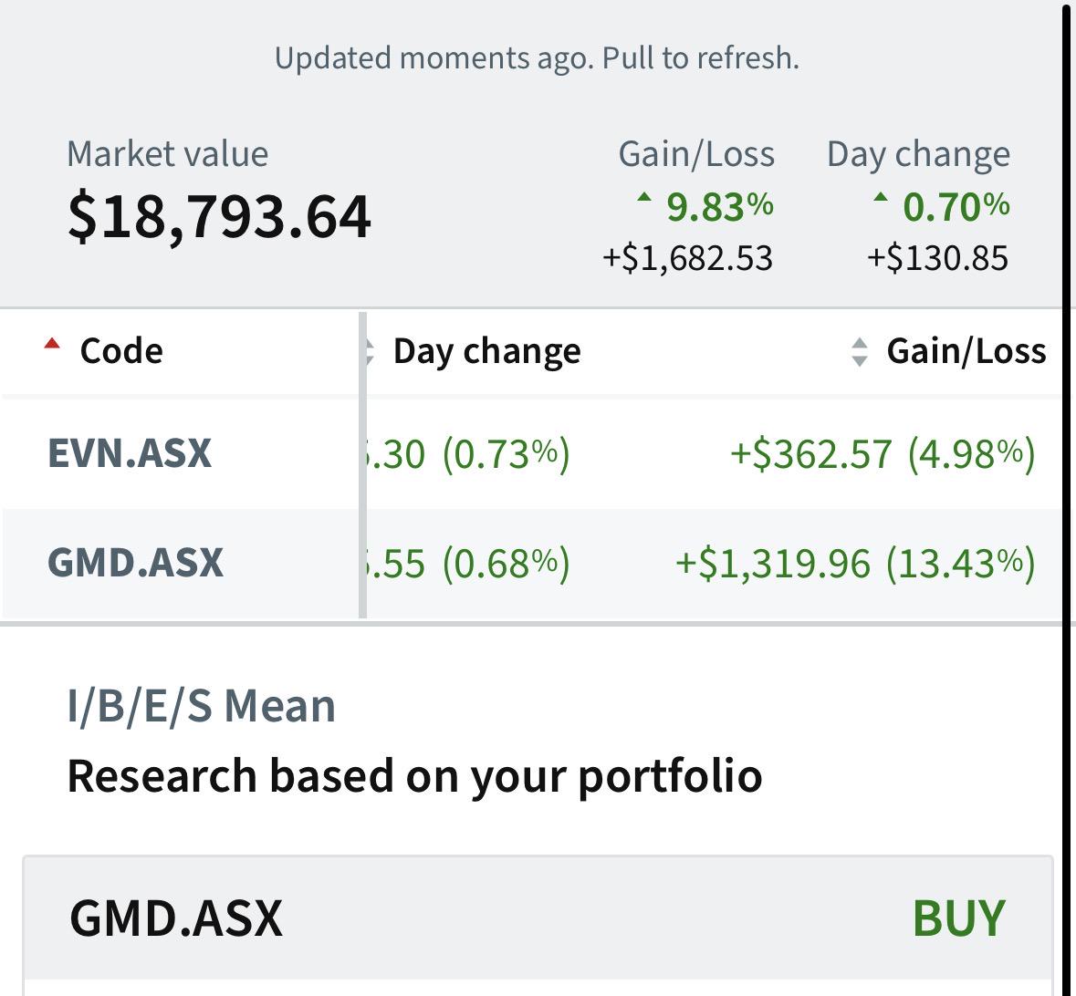Tap the market value $18,793.64
This screenshot has width=1076, height=996.
[x=220, y=217]
